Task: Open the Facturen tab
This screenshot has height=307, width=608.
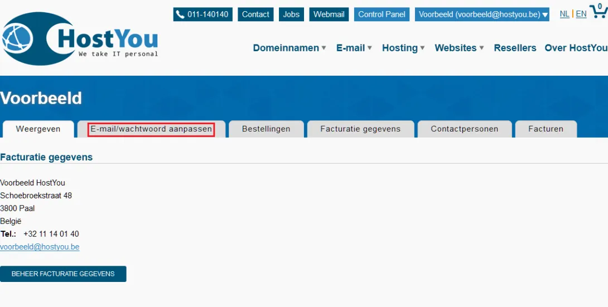Action: point(546,129)
